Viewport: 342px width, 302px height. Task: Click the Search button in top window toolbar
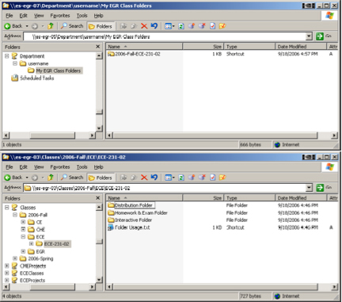[x=72, y=26]
